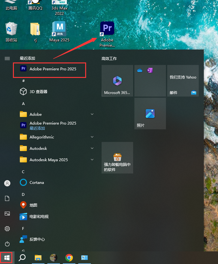The width and height of the screenshot is (218, 264).
Task: Open Maya 2025 desktop shortcut
Action: pos(59,32)
